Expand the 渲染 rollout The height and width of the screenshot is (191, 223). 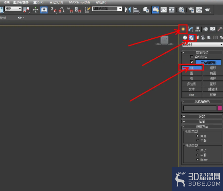pos(202,116)
